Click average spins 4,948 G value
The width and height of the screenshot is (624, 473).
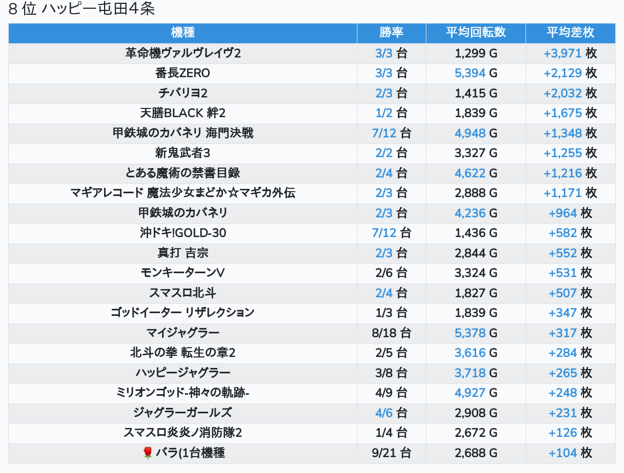(476, 133)
